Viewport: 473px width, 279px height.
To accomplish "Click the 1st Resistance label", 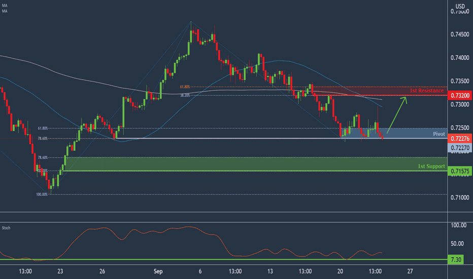I will point(426,90).
